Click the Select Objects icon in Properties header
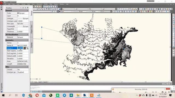 [x=25, y=8]
